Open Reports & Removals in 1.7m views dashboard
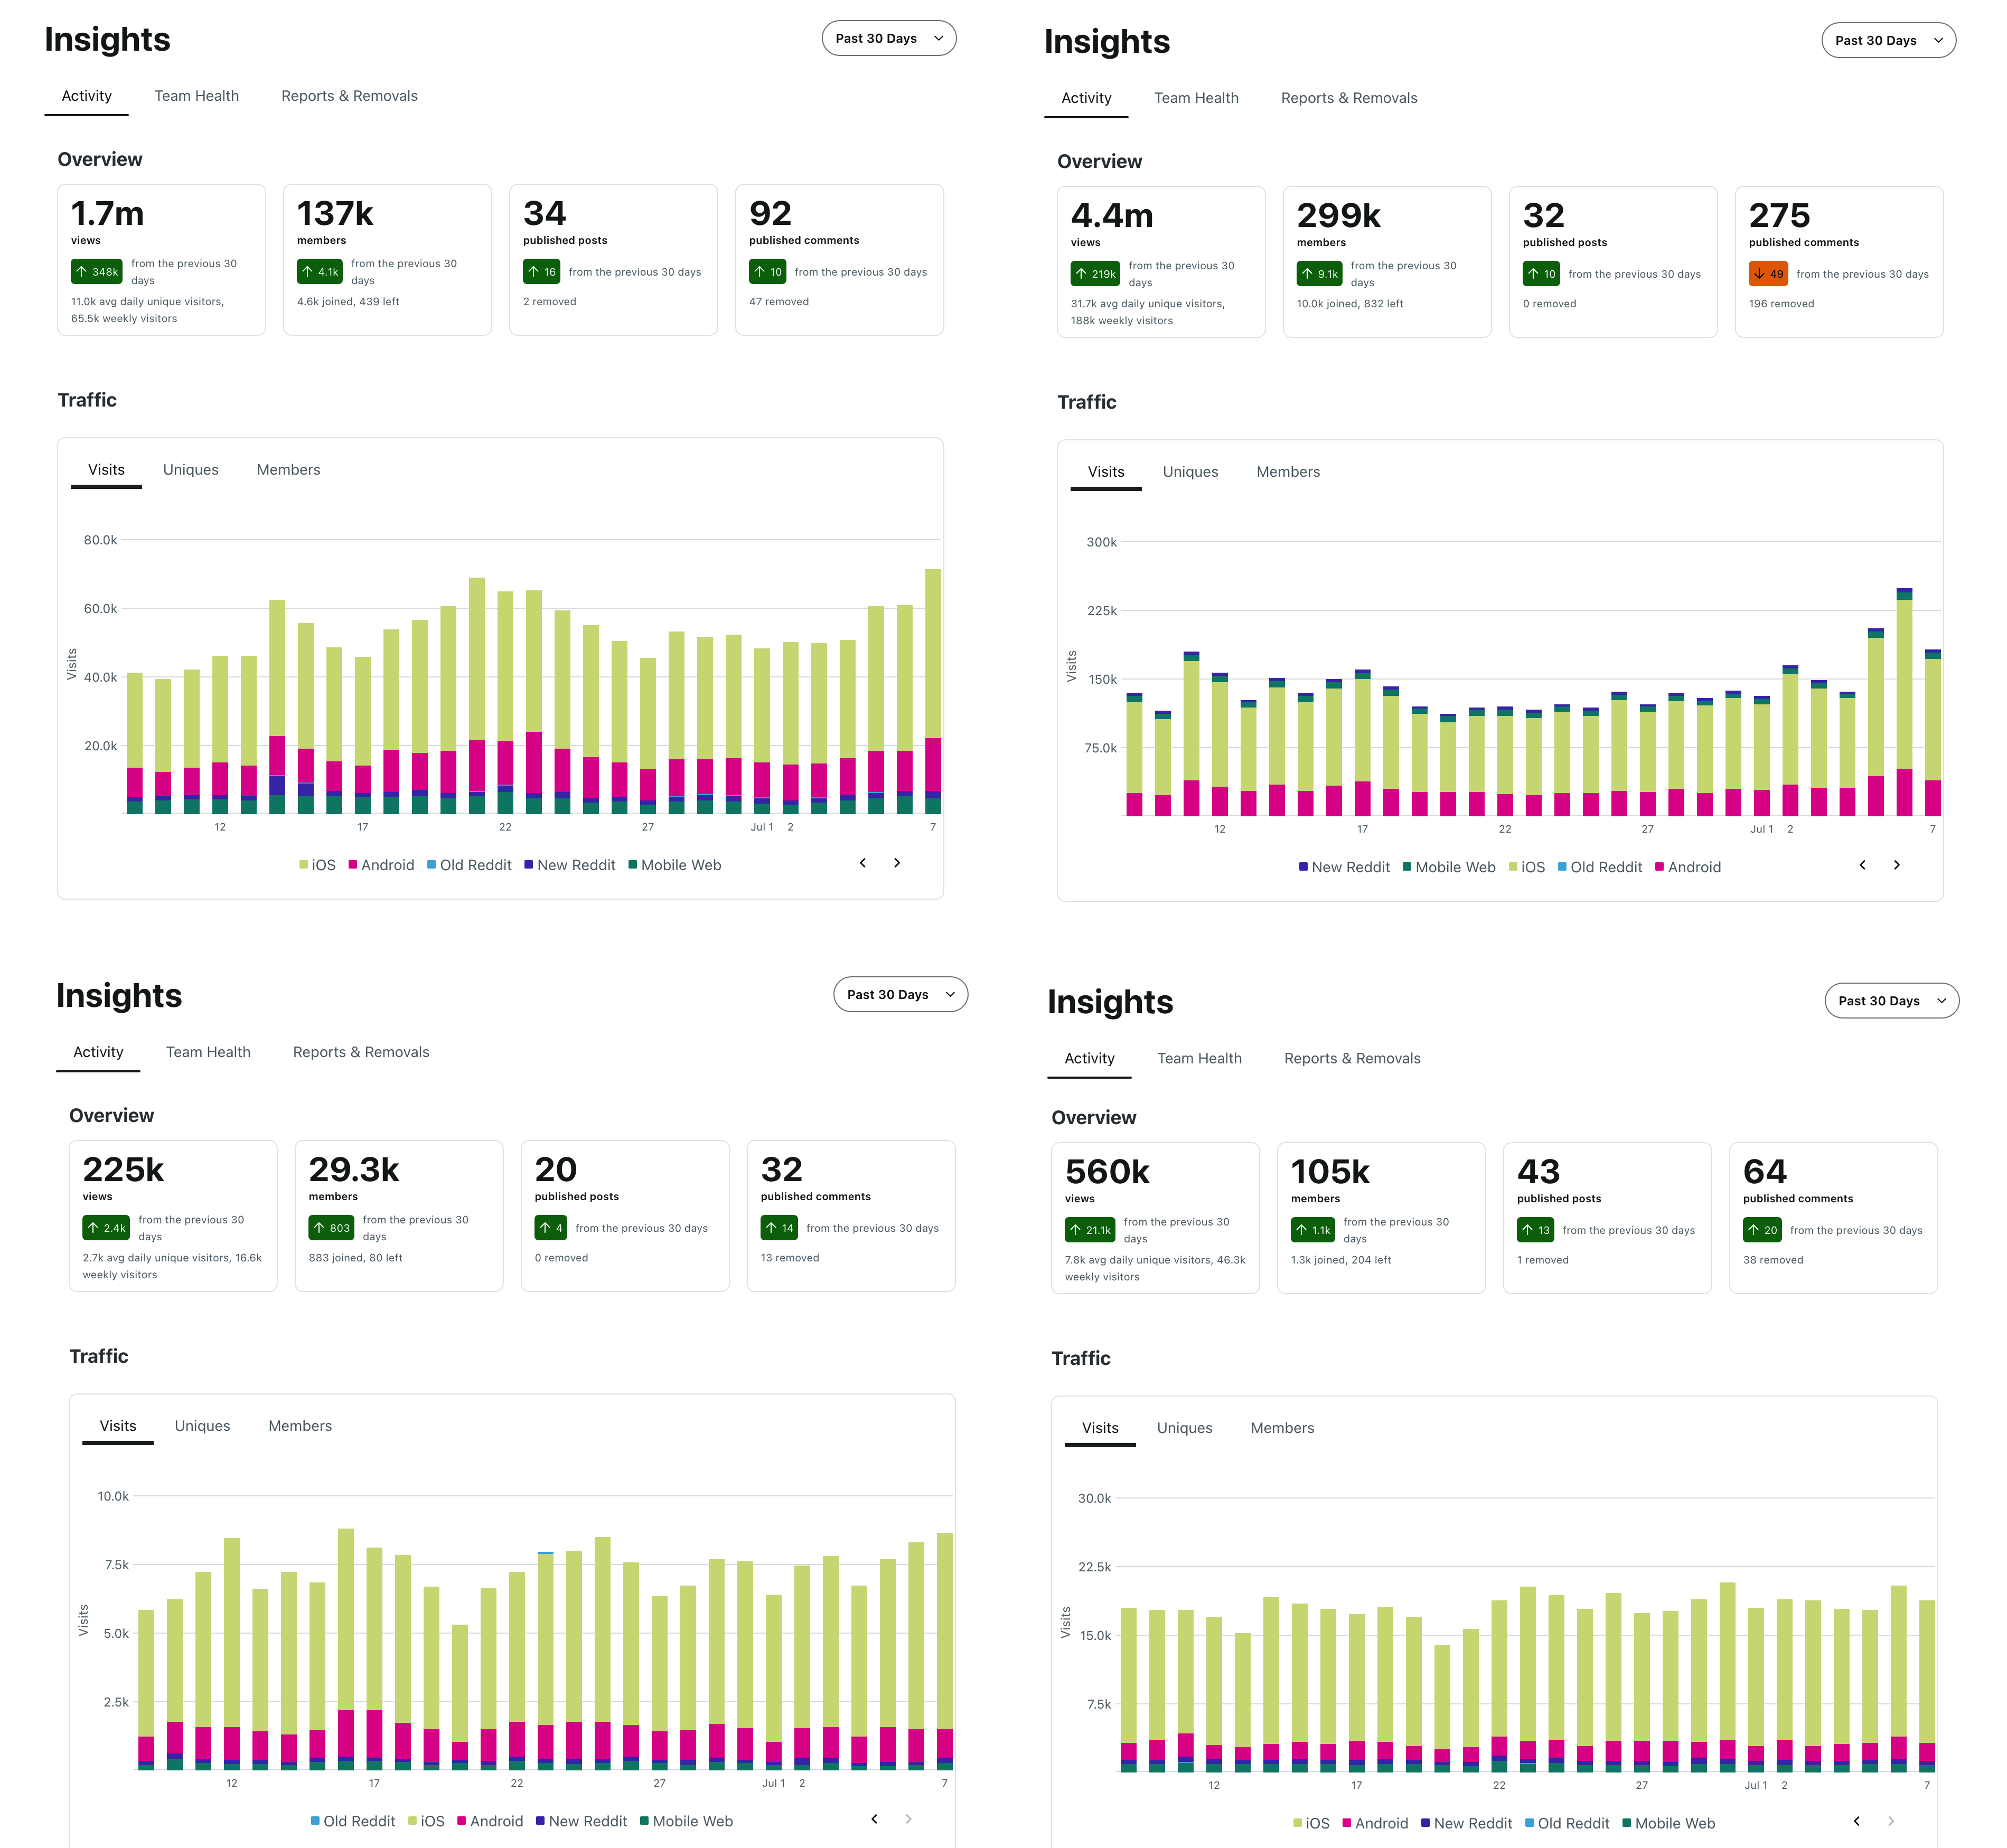2007x1848 pixels. 349,96
